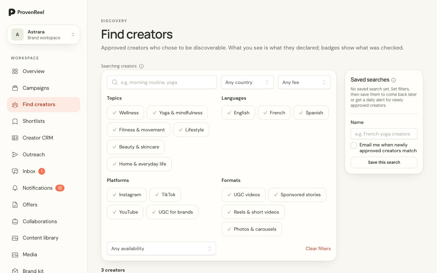
Task: Open Shortlists in the sidebar
Action: 44,121
